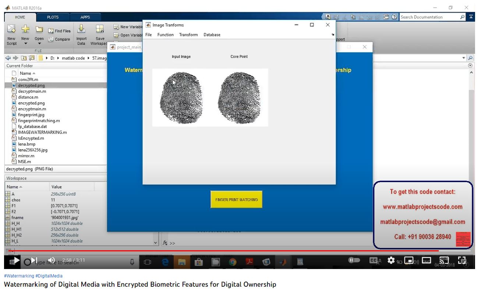Image resolution: width=478 pixels, height=290 pixels.
Task: Open the address bar path dropdown
Action: click(464, 58)
